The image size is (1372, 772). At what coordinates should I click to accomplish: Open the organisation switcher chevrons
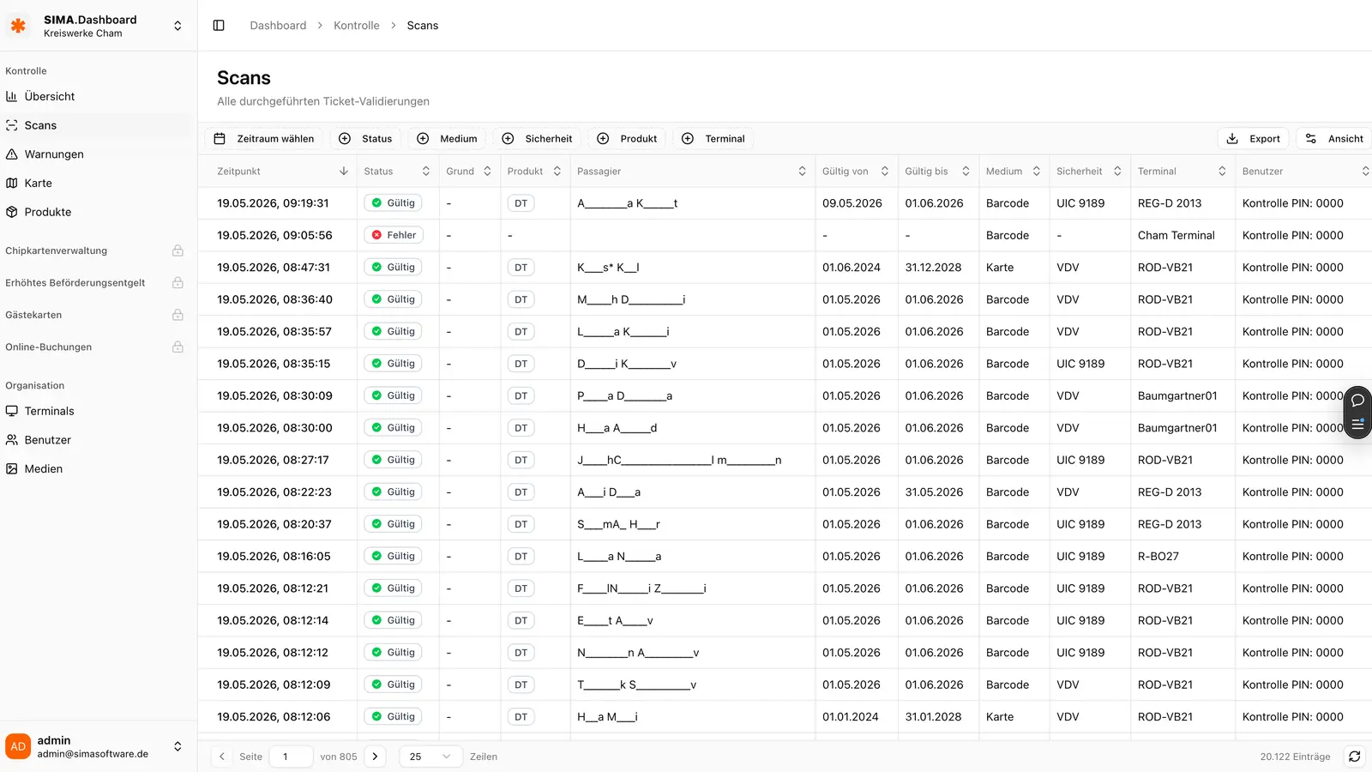178,26
